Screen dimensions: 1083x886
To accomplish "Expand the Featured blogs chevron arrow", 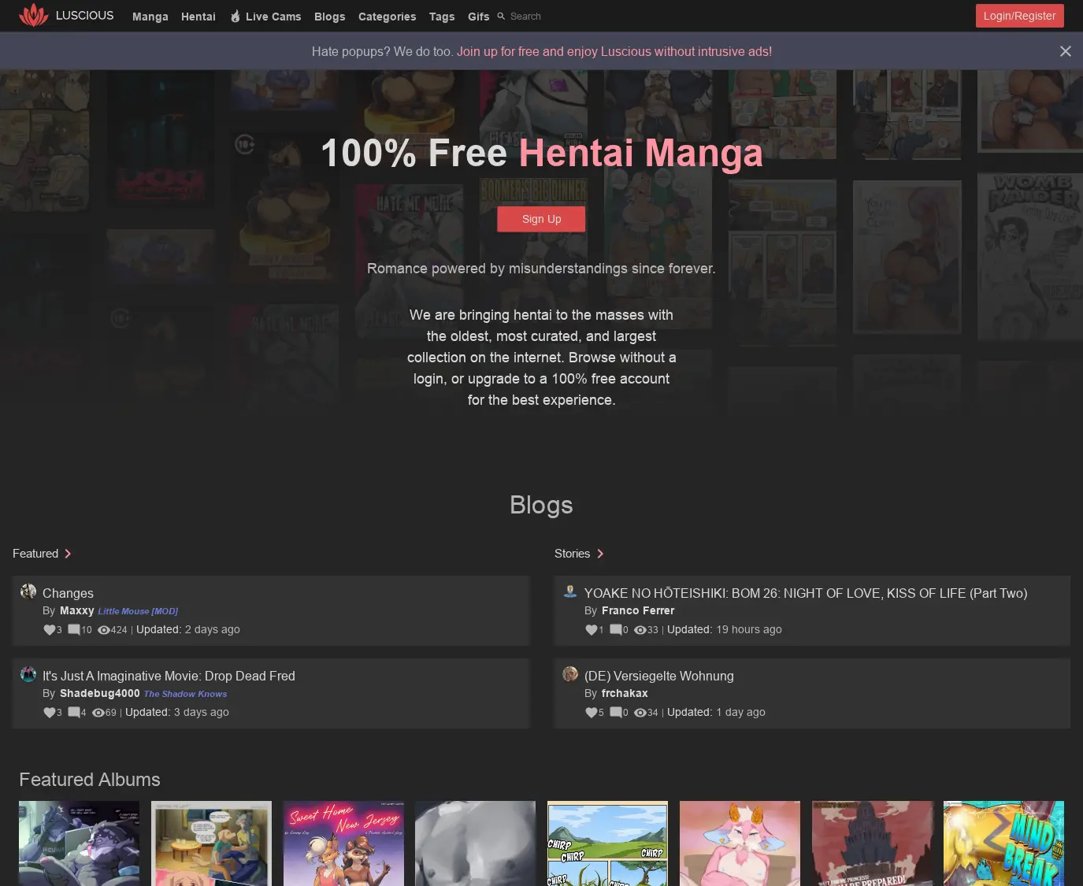I will point(68,554).
